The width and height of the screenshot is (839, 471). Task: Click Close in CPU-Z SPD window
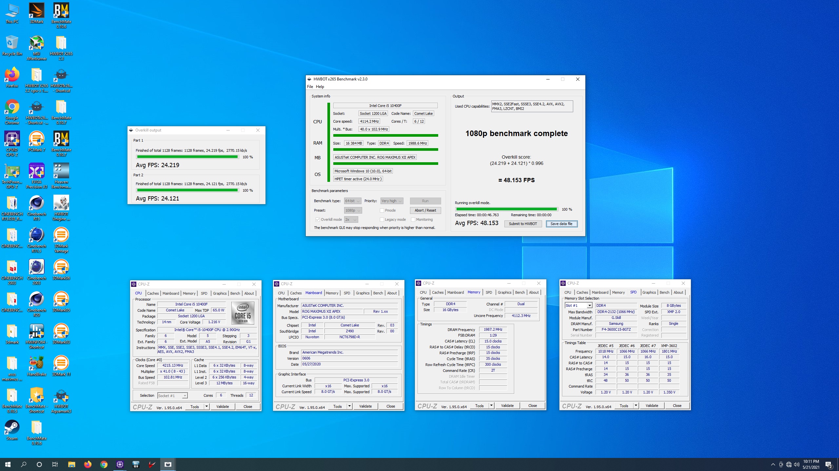pos(677,406)
